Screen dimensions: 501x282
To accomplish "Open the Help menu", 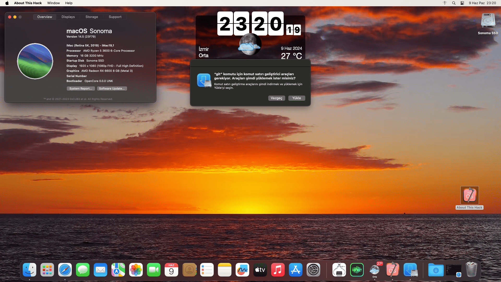I will pyautogui.click(x=69, y=3).
